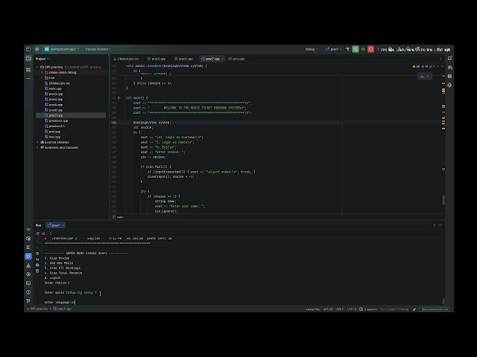
Task: Click the Run tool window icon in left sidebar
Action: point(28,256)
